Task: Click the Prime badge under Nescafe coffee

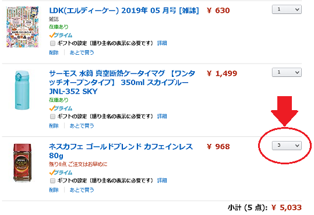Action: coord(61,172)
